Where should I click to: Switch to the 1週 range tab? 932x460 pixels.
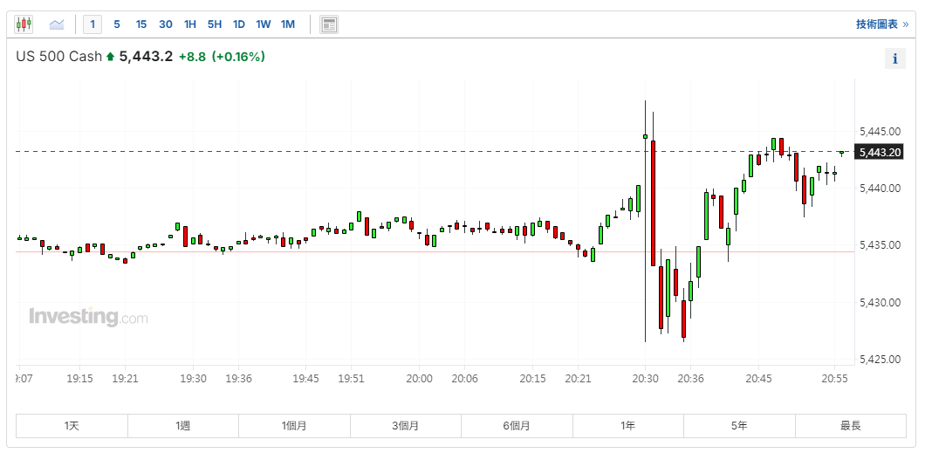point(183,426)
